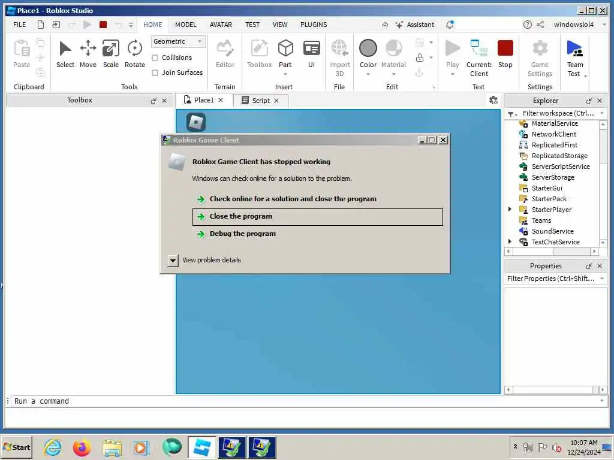Close the Toolbox panel

(164, 101)
